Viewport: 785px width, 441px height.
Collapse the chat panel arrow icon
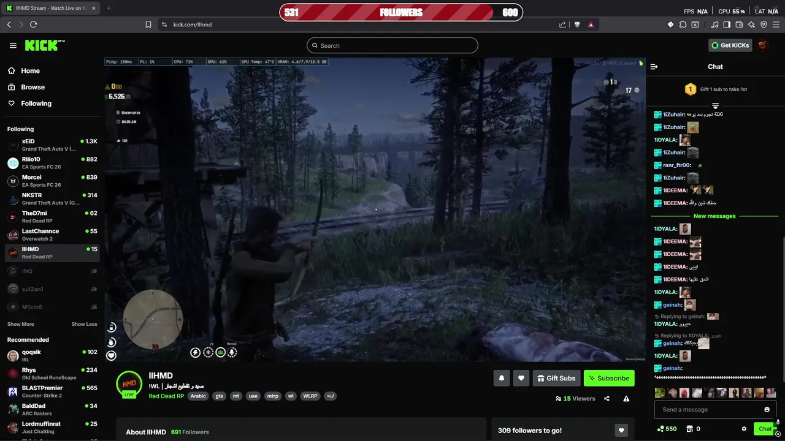[654, 67]
